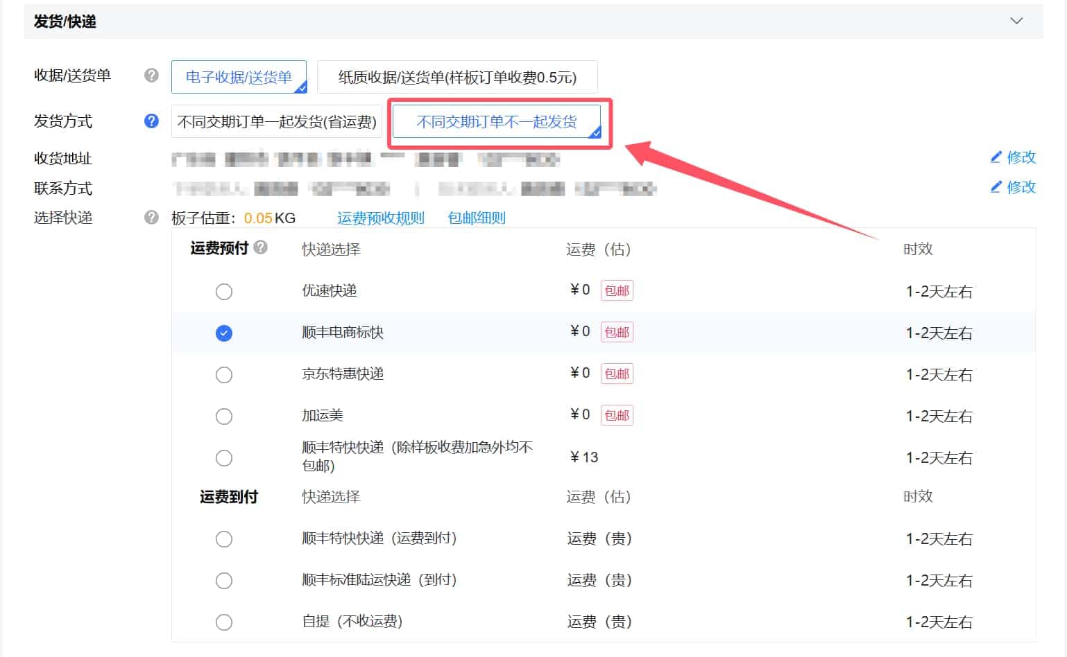1067x657 pixels.
Task: Collapse the 发货/快递 section
Action: pos(1016,21)
